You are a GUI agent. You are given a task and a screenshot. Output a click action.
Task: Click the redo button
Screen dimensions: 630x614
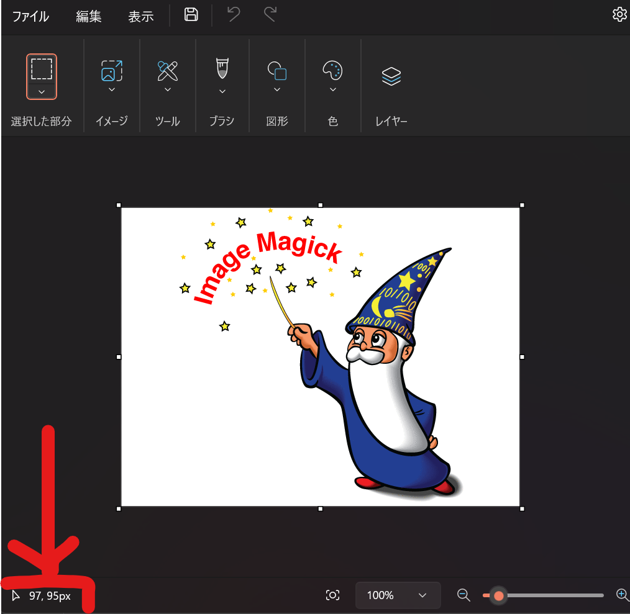click(x=269, y=14)
